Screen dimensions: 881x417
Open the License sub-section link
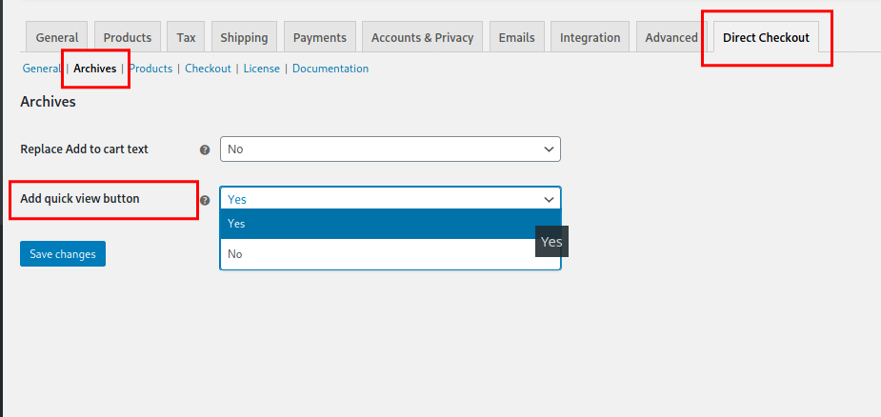[261, 69]
